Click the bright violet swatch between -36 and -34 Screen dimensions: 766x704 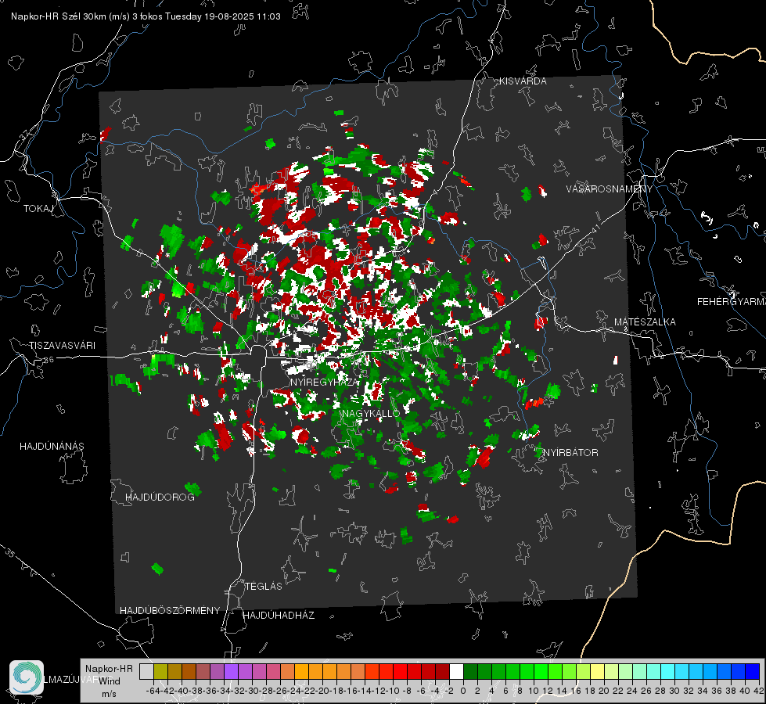(x=231, y=671)
